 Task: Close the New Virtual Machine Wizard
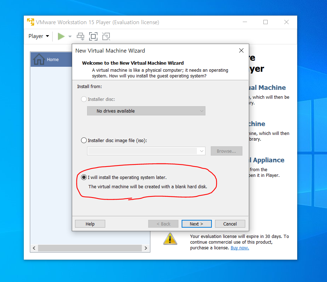pos(241,51)
